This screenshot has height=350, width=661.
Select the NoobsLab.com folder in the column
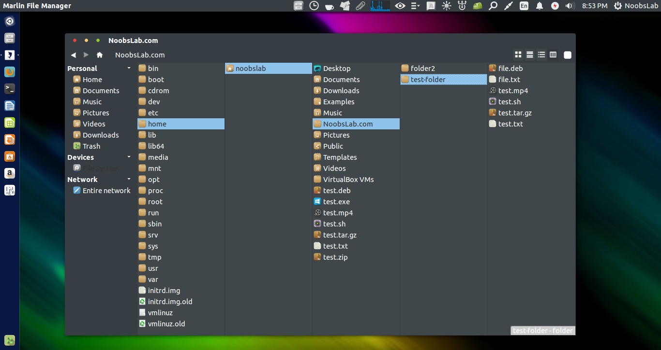[356, 124]
